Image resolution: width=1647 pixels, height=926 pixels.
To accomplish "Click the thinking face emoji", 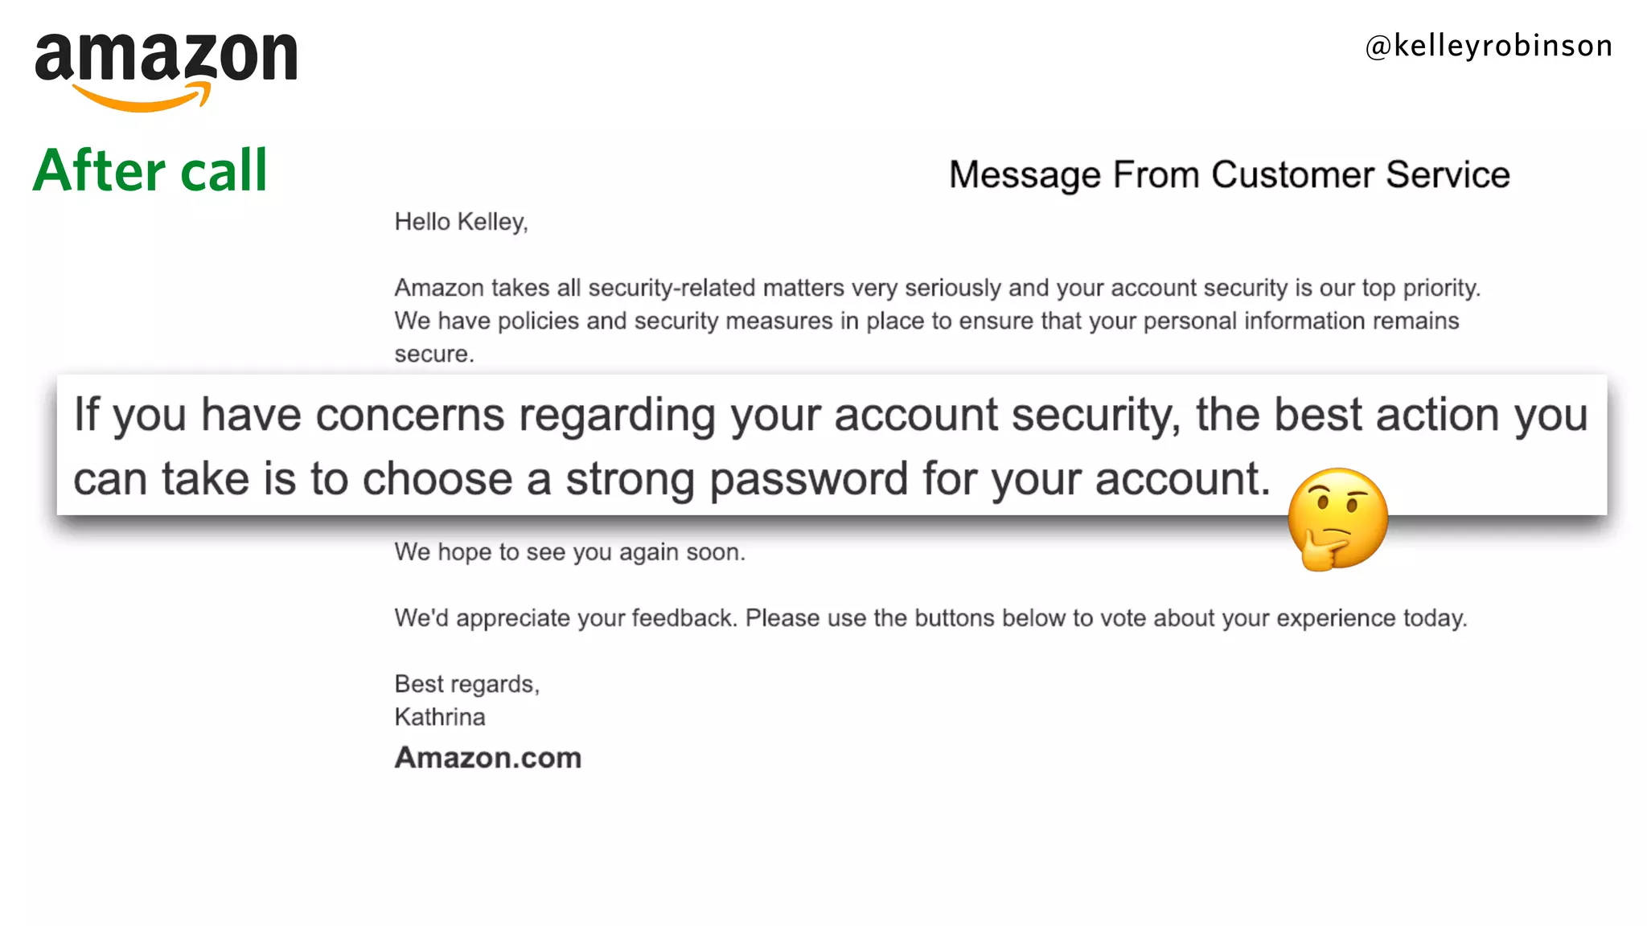I will (1337, 518).
